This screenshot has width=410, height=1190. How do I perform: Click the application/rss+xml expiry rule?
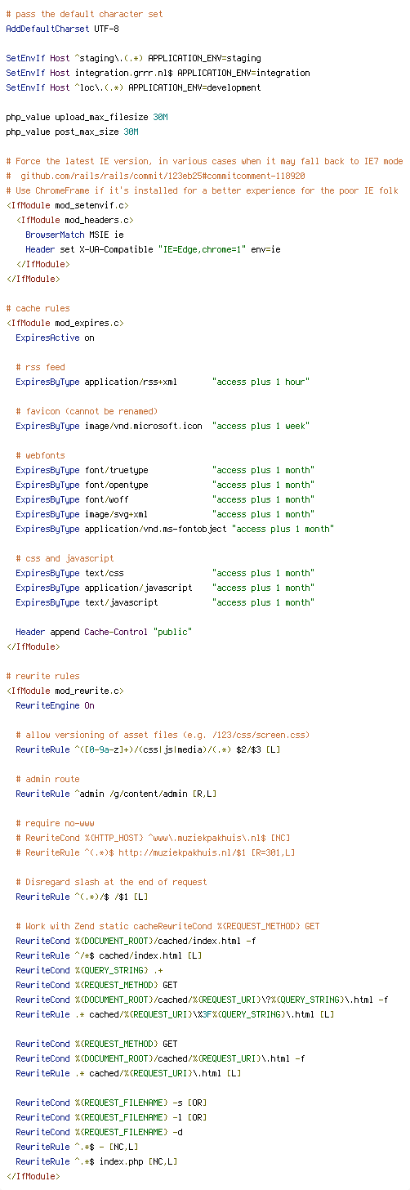point(163,382)
